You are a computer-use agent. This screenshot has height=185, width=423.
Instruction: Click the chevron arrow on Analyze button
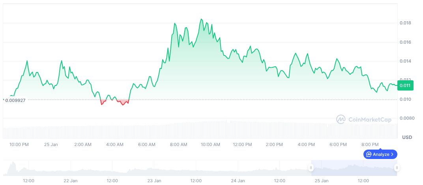[x=392, y=154]
